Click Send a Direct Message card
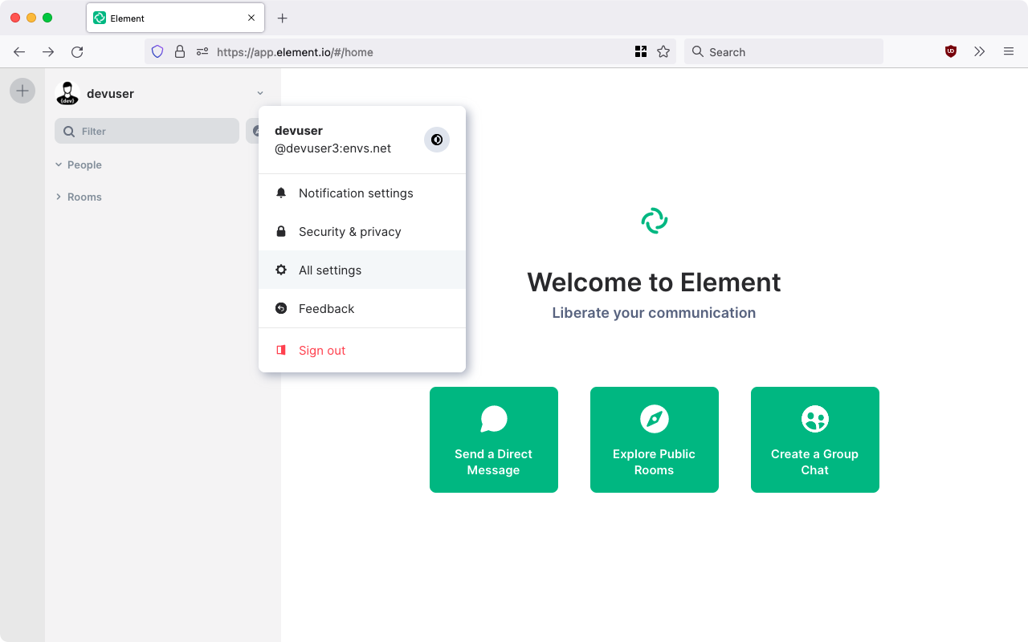This screenshot has height=642, width=1028. coord(494,440)
